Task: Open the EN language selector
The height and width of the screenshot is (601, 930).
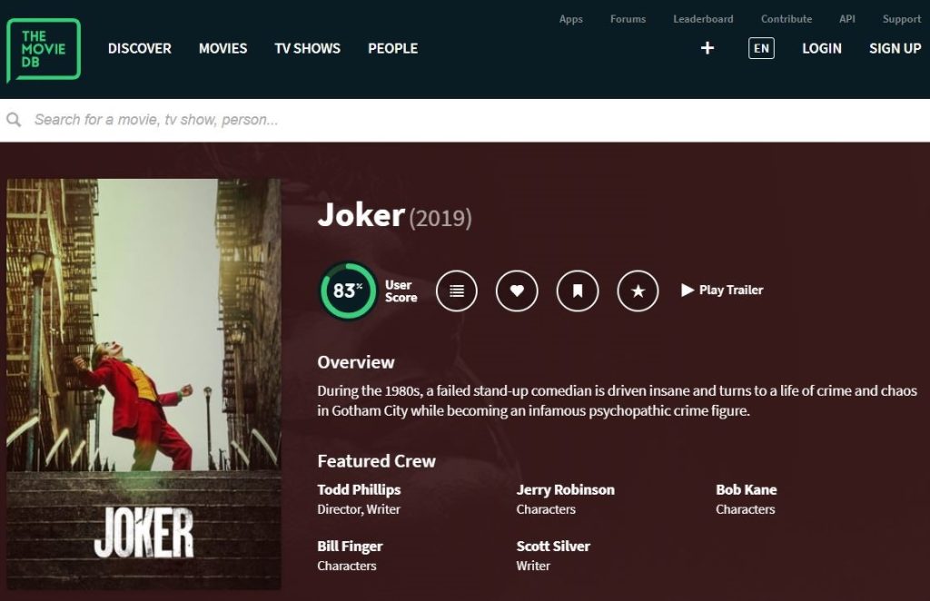Action: (x=761, y=48)
